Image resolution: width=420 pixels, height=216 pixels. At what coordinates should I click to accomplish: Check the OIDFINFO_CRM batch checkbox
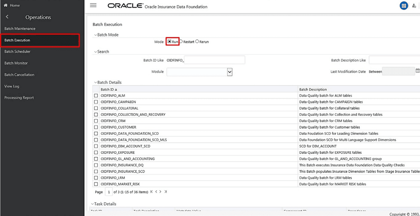pos(96,121)
